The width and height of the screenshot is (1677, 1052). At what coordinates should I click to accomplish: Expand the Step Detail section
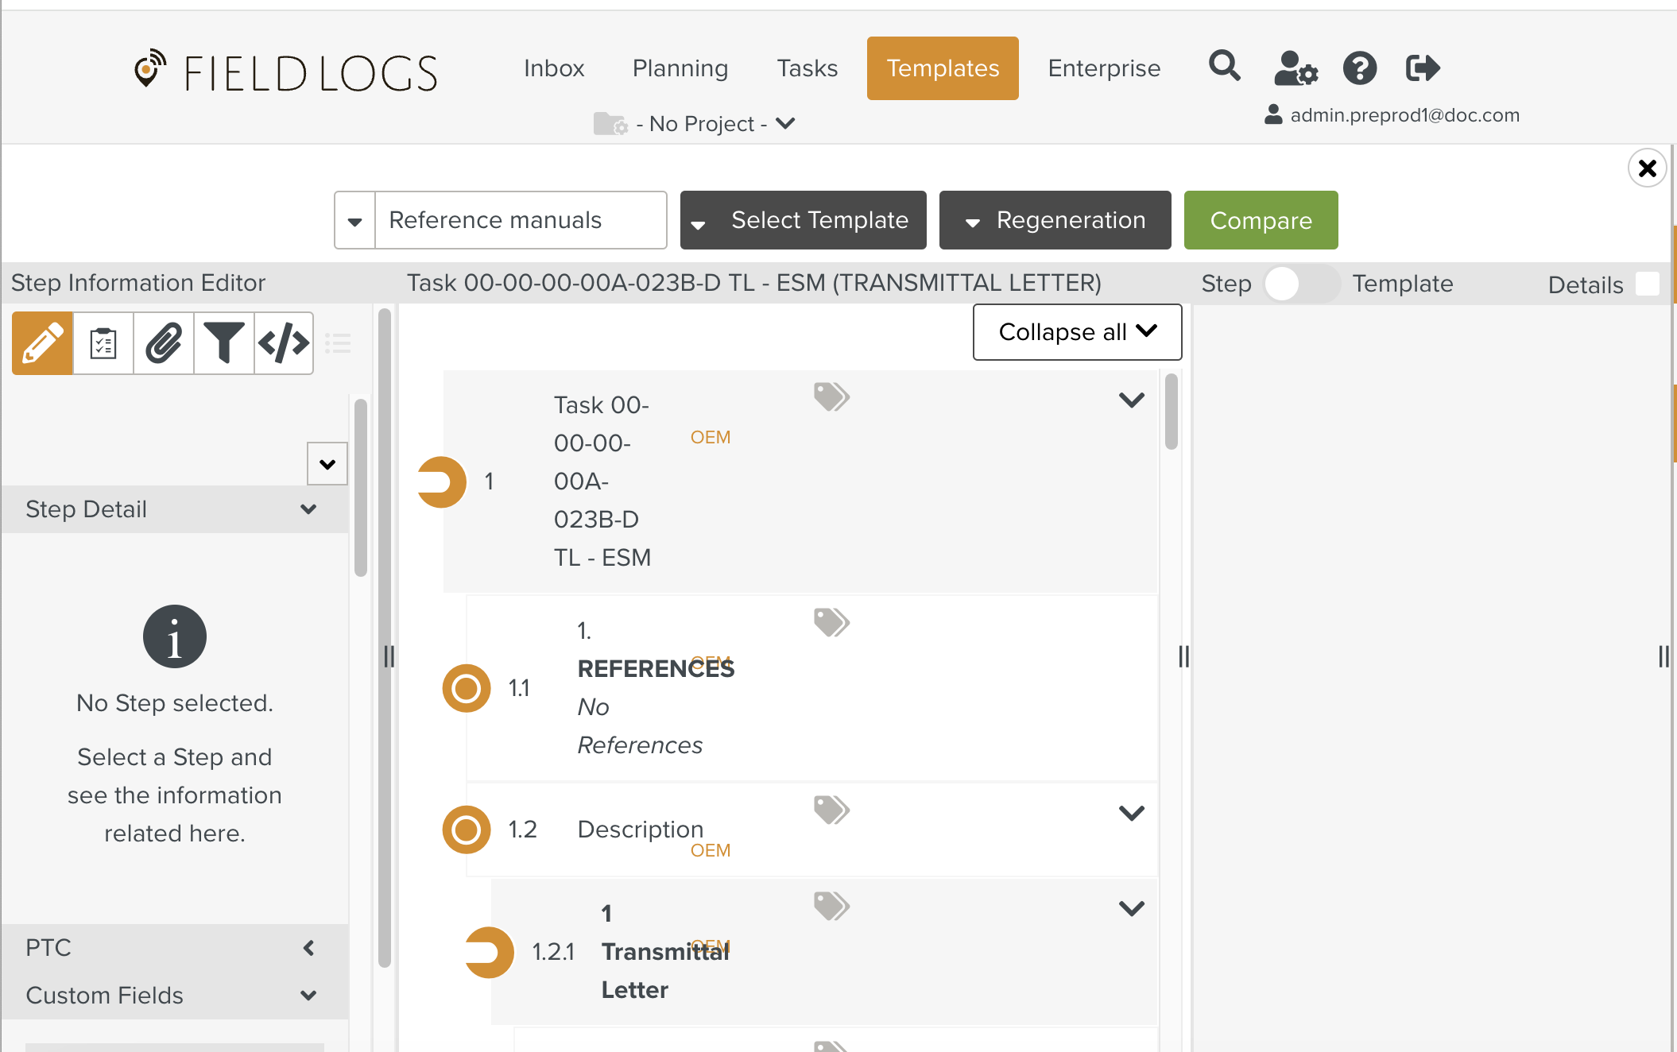coord(174,509)
